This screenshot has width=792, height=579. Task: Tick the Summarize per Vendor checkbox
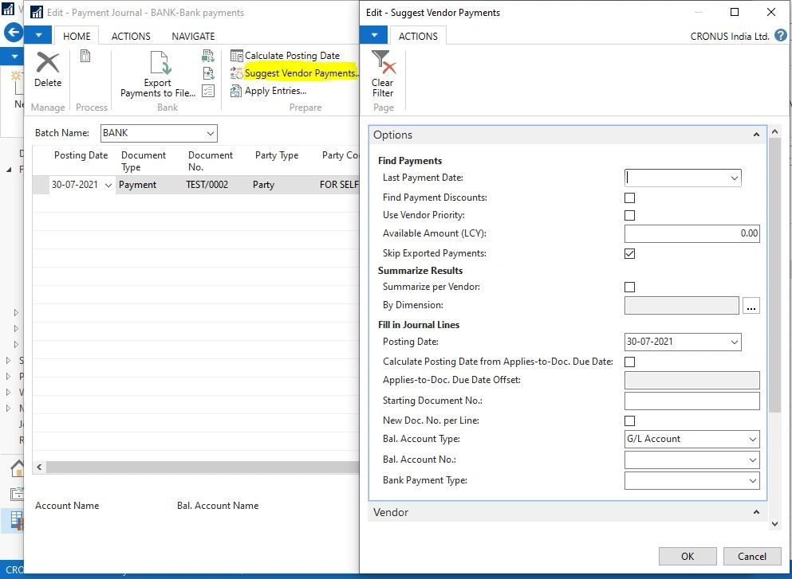click(x=630, y=287)
